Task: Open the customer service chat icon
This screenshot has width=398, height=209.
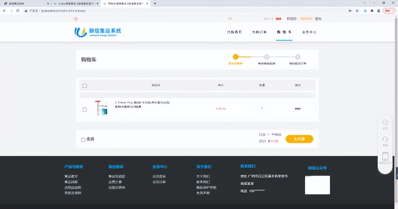Action: [385, 122]
